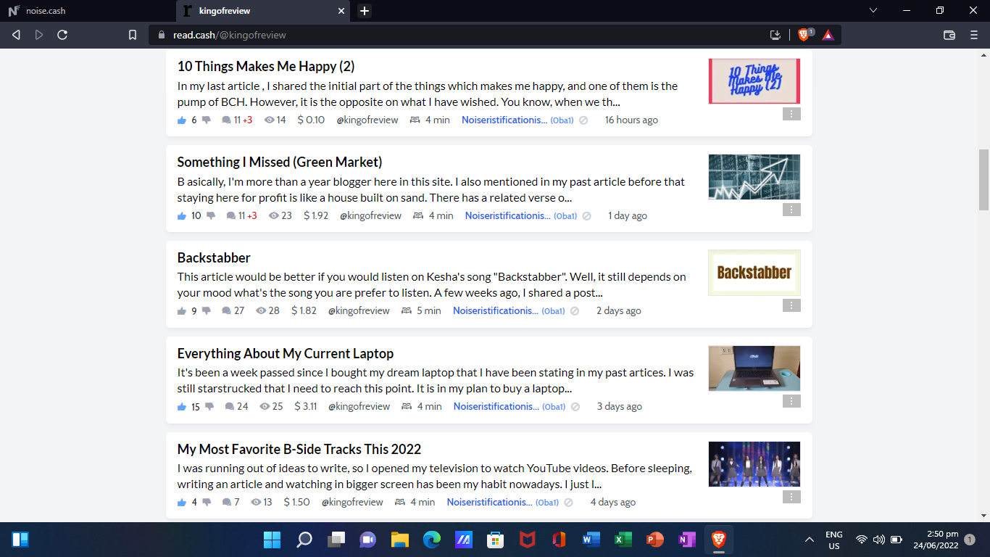Image resolution: width=990 pixels, height=557 pixels.
Task: Dislike 'My Most Favorite B-Side Tracks This 2022'
Action: tap(207, 503)
